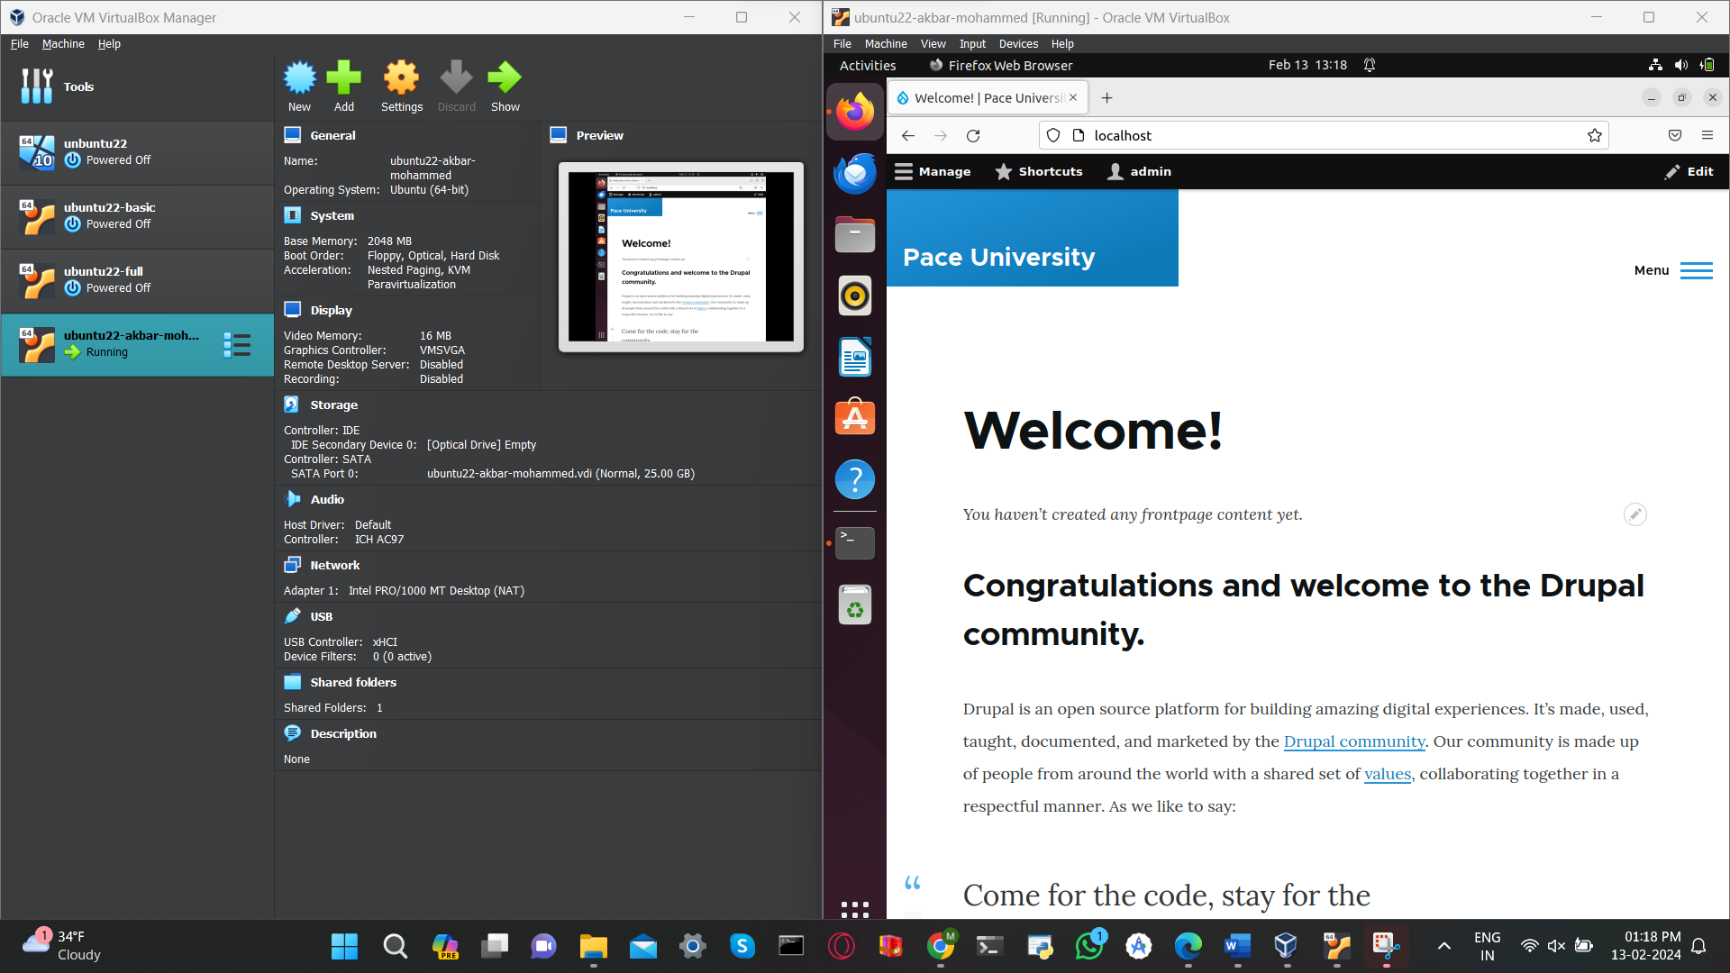Open Thunderbird mail from Ubuntu dock
The width and height of the screenshot is (1730, 973).
(854, 173)
